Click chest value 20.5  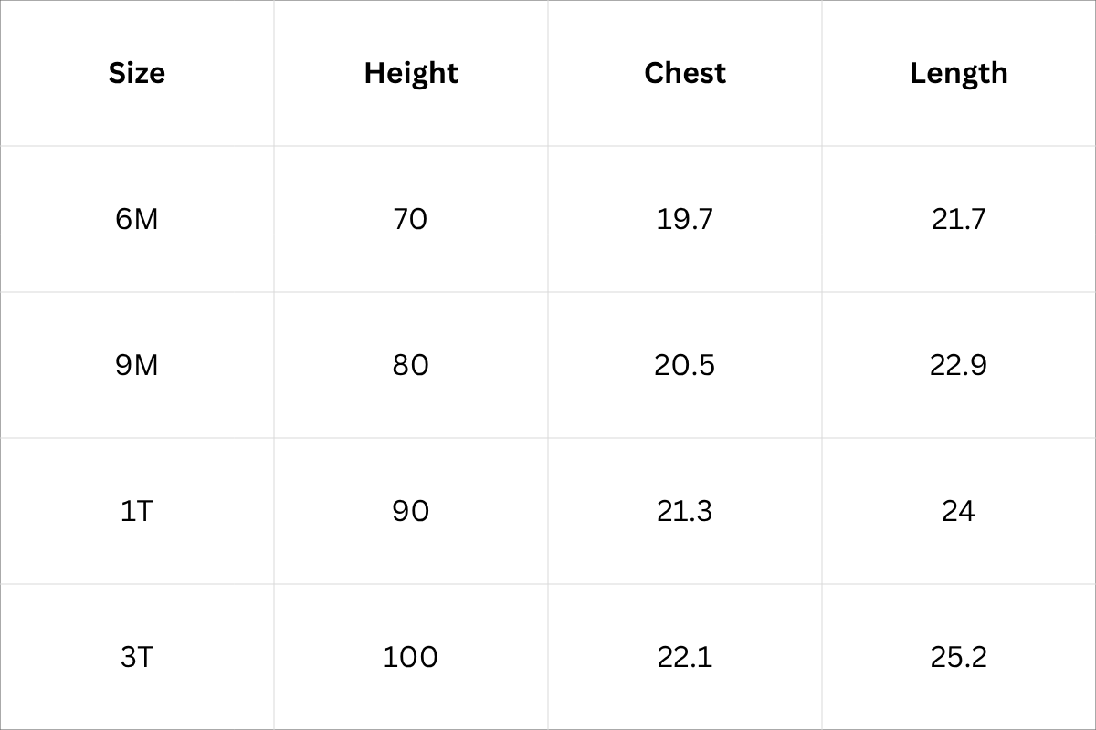pos(685,365)
